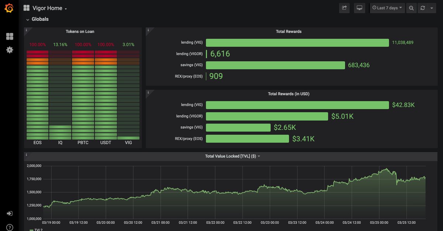This screenshot has width=443, height=231.
Task: Click the Sign in arrow icon
Action: pos(10,214)
